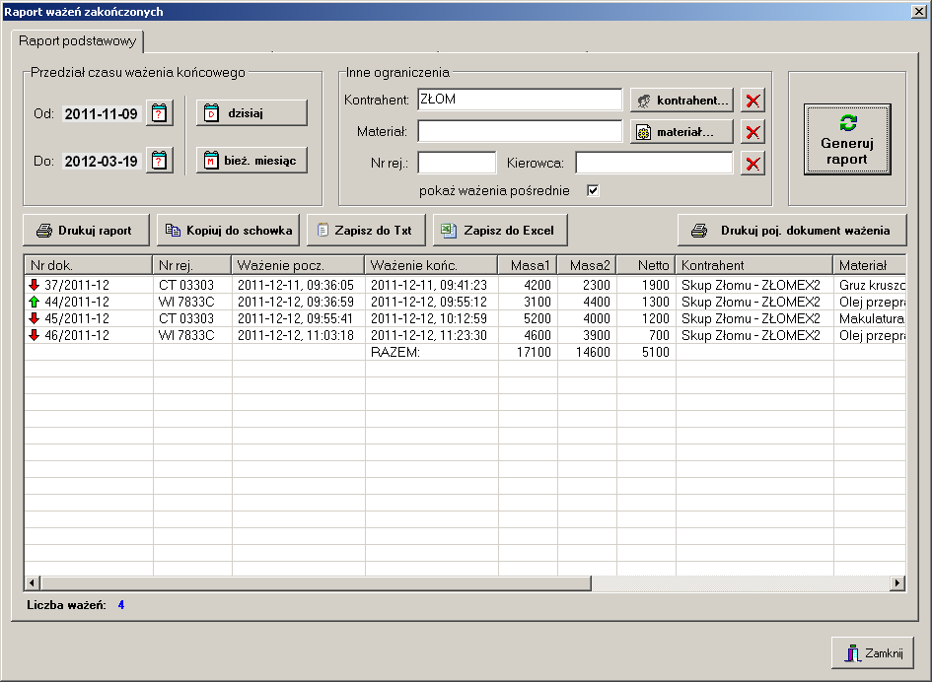Open the materiał... selection dialog
Viewport: 932px width, 682px height.
click(x=681, y=132)
